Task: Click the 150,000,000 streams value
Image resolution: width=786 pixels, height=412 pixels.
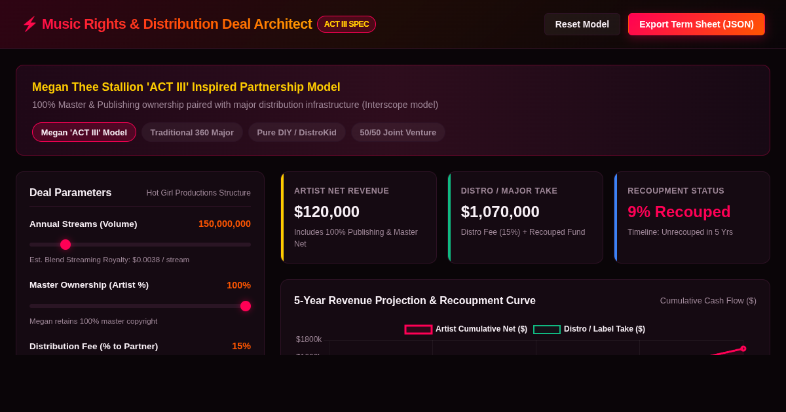Action: (x=225, y=224)
